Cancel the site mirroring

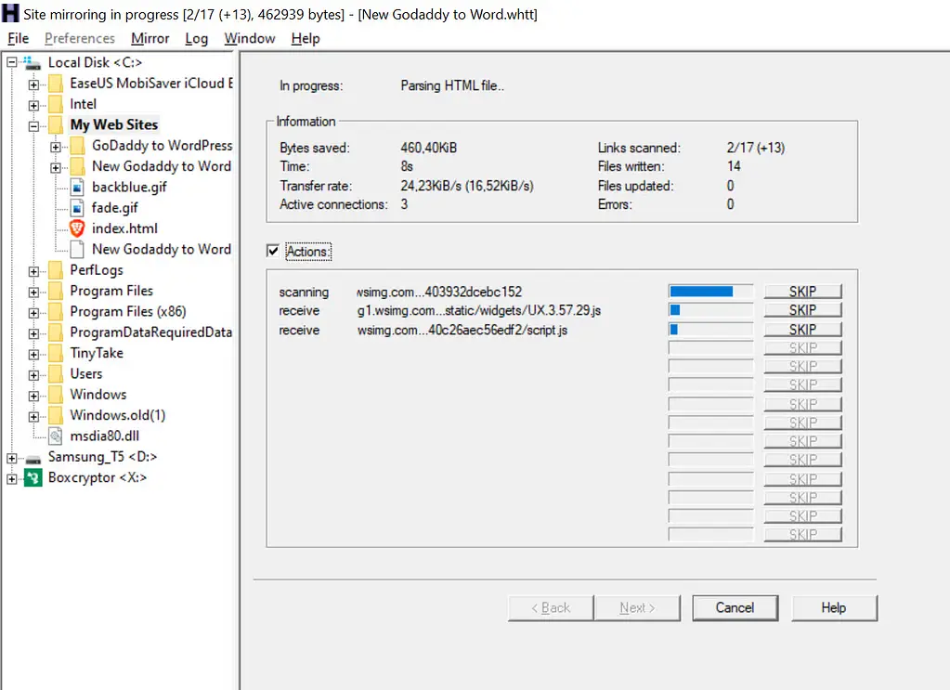[x=735, y=608]
